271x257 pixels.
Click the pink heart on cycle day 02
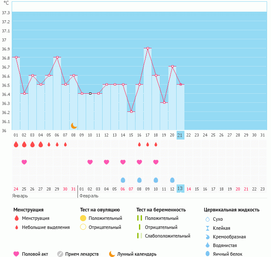coord(24,162)
